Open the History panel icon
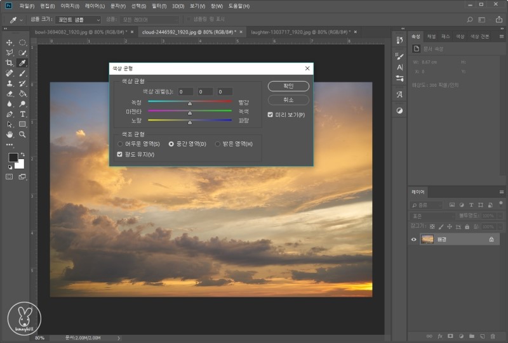Viewport: 508px width, 343px height. pyautogui.click(x=399, y=40)
